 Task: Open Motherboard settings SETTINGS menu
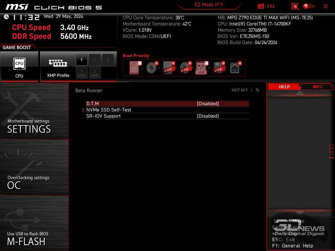34,110
